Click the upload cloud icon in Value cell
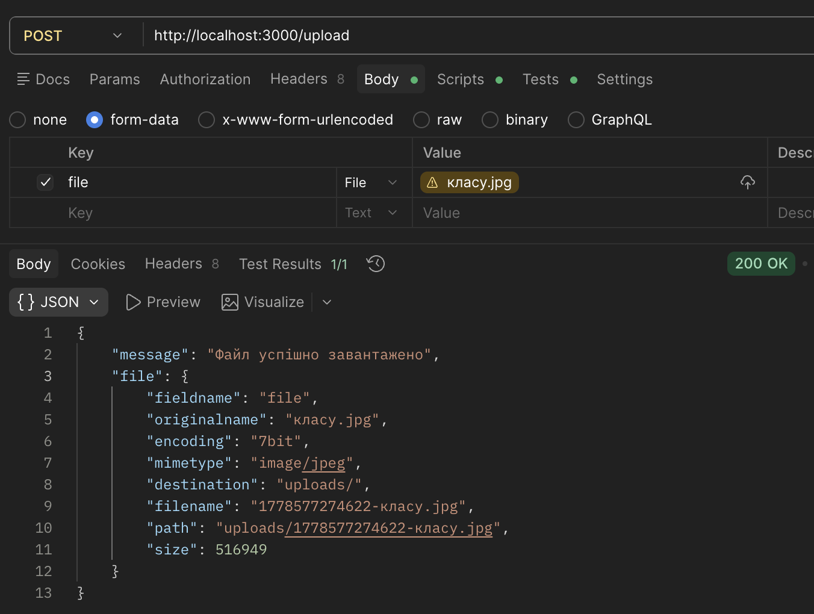Screen dimensions: 814x614 tap(747, 182)
